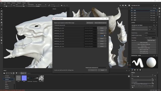Click Cancel in Import resources dialog
The image size is (161, 91).
pyautogui.click(x=102, y=70)
